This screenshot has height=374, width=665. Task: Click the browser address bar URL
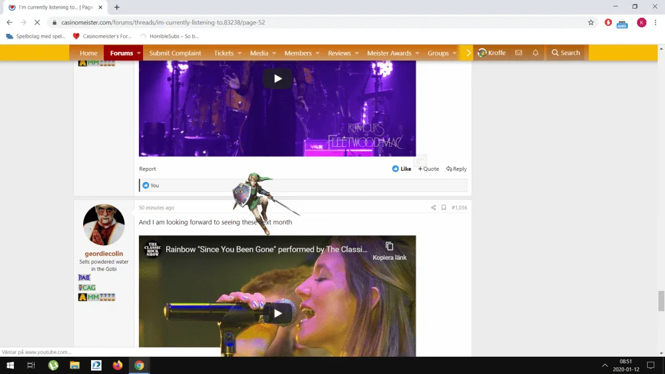[163, 23]
